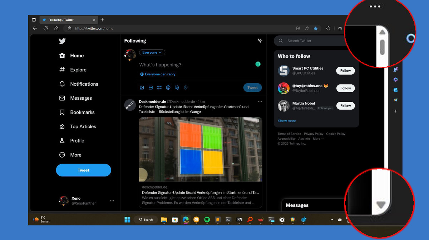Open Ads info footer link
The height and width of the screenshot is (240, 429).
pyautogui.click(x=304, y=139)
